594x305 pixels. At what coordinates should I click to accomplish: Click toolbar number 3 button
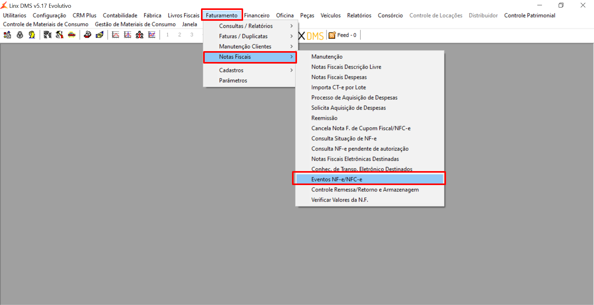click(192, 35)
